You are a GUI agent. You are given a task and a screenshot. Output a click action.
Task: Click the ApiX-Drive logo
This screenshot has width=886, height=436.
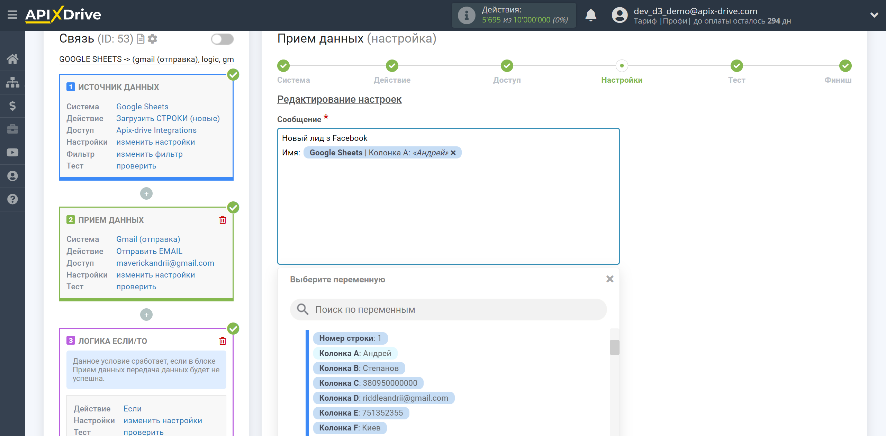[x=63, y=15]
